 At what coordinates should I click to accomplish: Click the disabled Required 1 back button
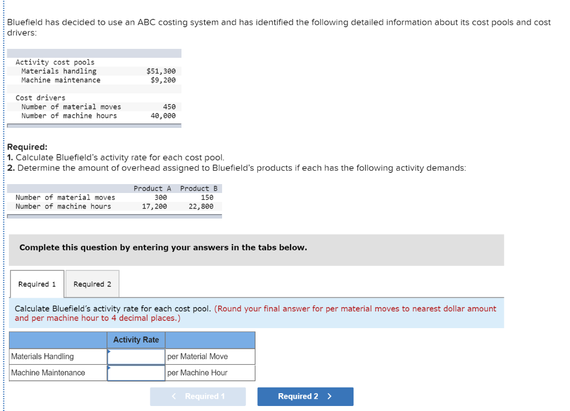(x=198, y=396)
